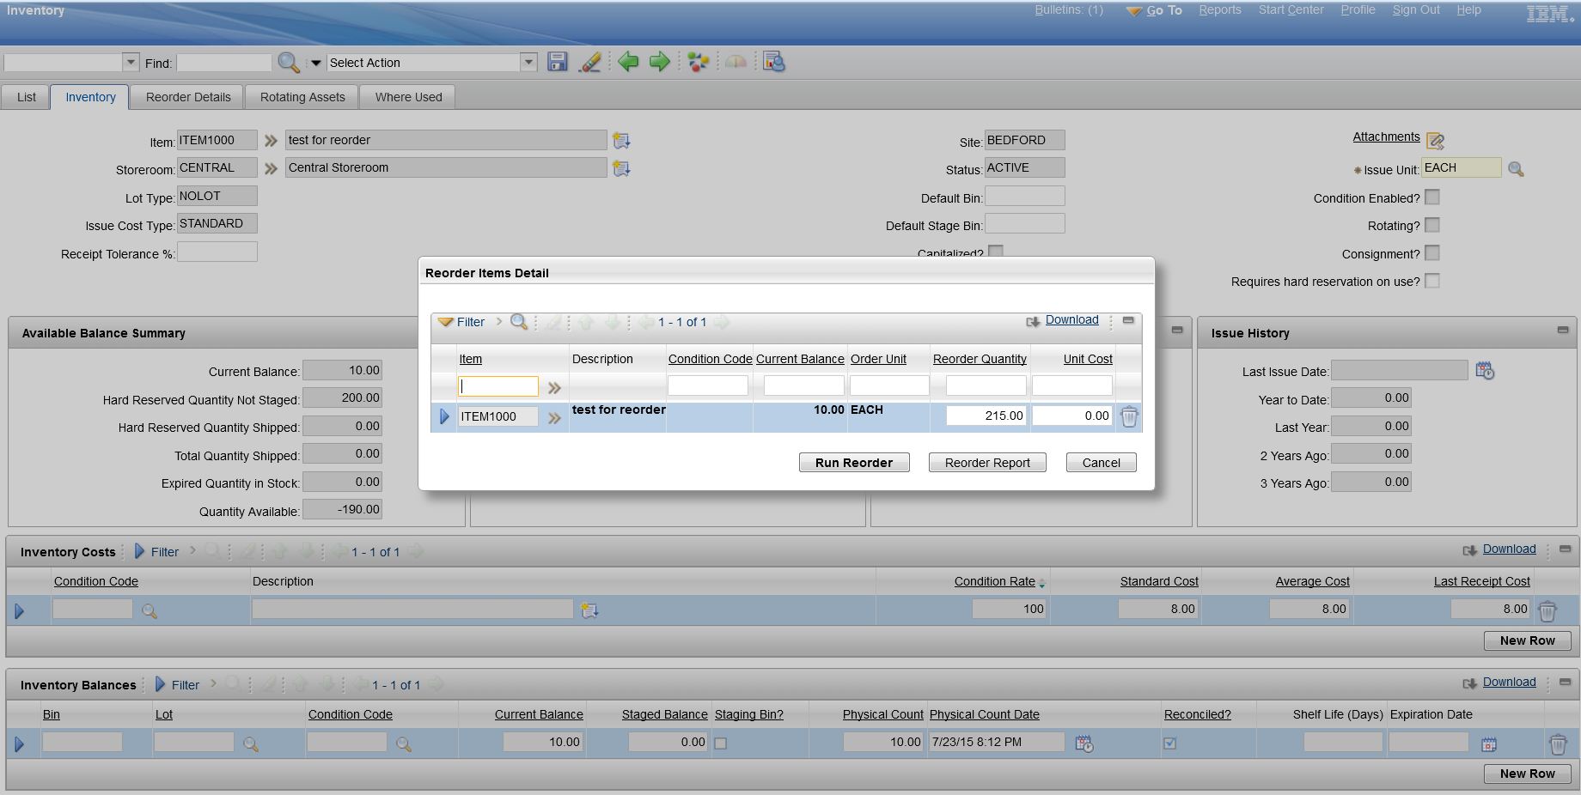Open the Issue Unit lookup magnifier
Image resolution: width=1581 pixels, height=795 pixels.
(1516, 169)
